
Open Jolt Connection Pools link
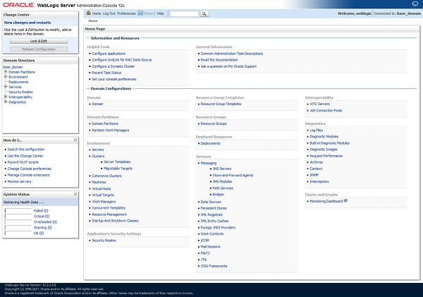pyautogui.click(x=326, y=111)
